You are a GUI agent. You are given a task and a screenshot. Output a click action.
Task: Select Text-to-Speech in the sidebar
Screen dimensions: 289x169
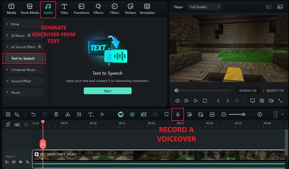(x=24, y=58)
